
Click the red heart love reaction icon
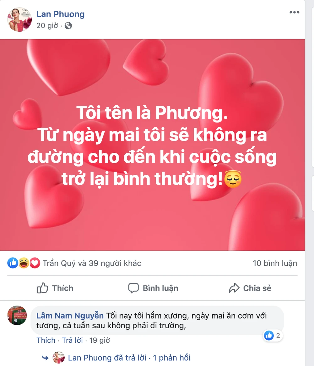coord(35,263)
